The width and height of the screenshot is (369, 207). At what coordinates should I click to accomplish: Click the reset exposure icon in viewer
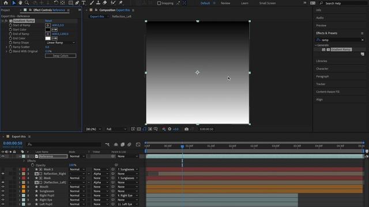[170, 129]
